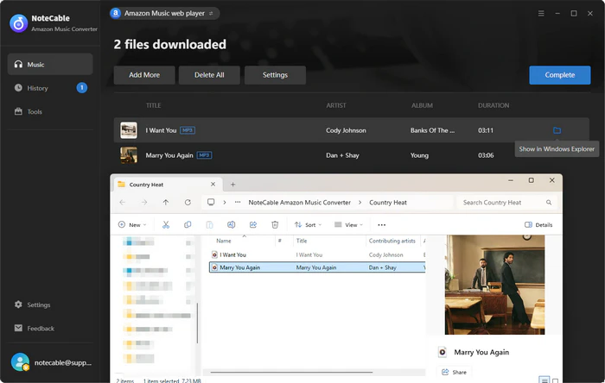
Task: Click the navigation pane vertical scrollbar
Action: click(x=198, y=323)
